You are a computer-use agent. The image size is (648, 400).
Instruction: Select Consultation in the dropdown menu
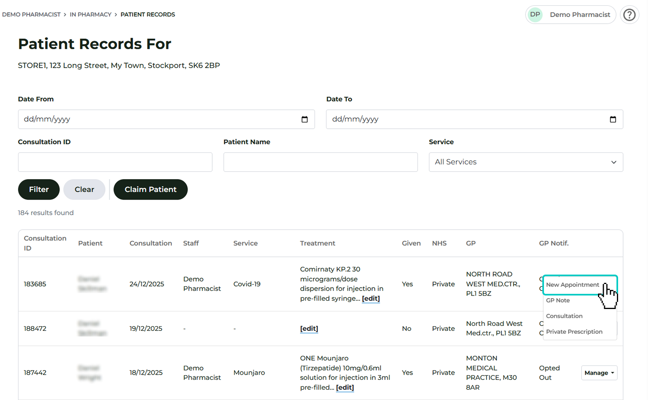coord(564,316)
